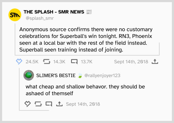View the 13.7K comments count
Image resolution: width=174 pixels, height=123 pixels.
click(86, 62)
